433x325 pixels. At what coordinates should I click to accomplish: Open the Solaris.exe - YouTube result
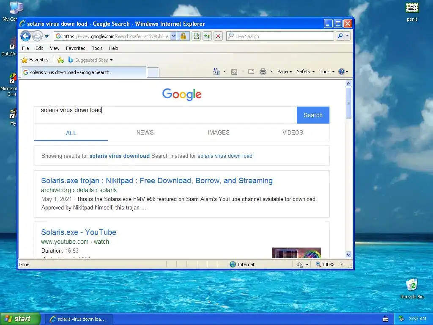tap(79, 232)
